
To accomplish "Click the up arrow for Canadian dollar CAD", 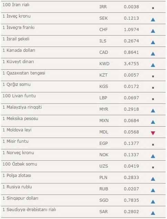I will click(x=153, y=54).
